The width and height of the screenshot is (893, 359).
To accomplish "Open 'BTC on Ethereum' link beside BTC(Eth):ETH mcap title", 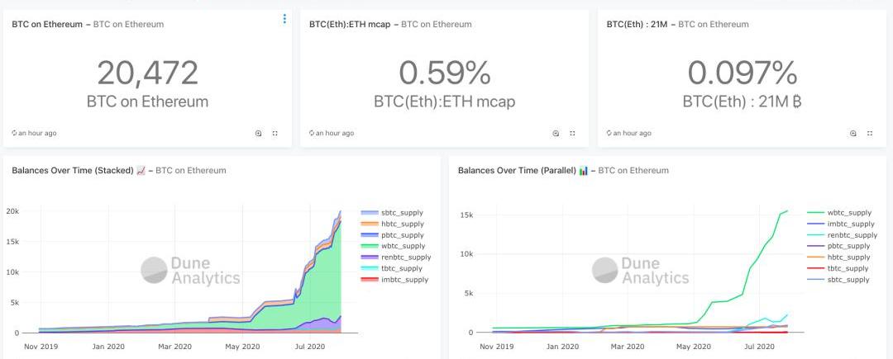I will coord(437,24).
